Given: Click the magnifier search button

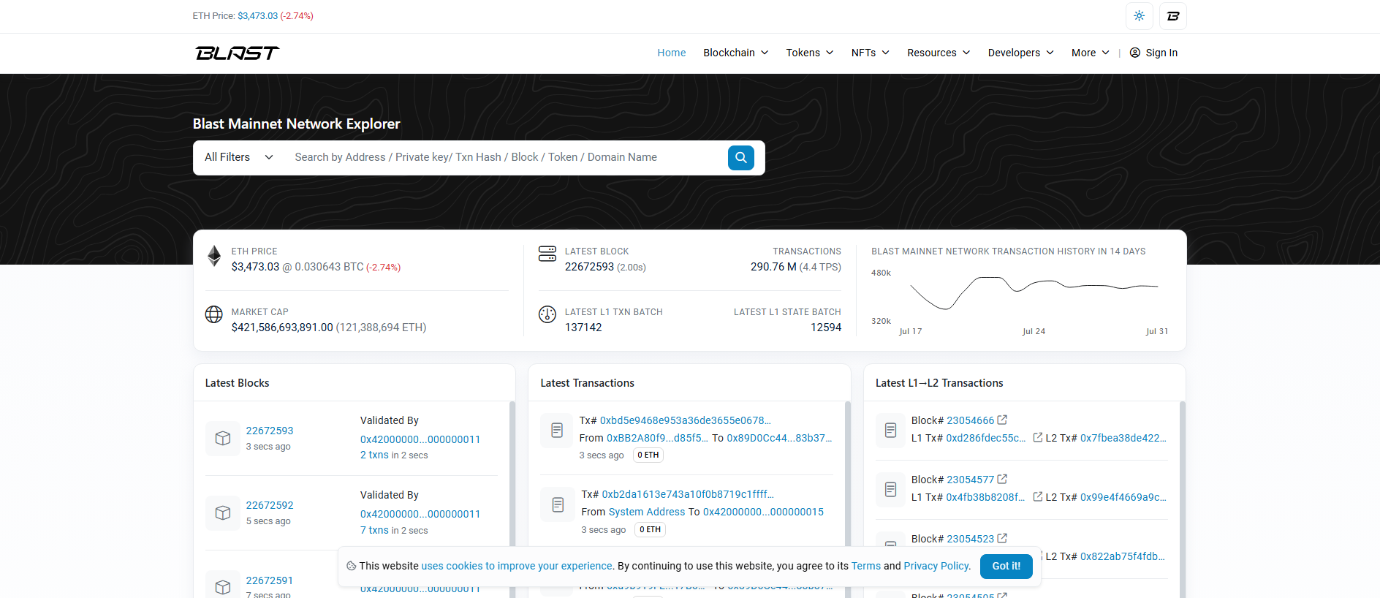Looking at the screenshot, I should (740, 157).
